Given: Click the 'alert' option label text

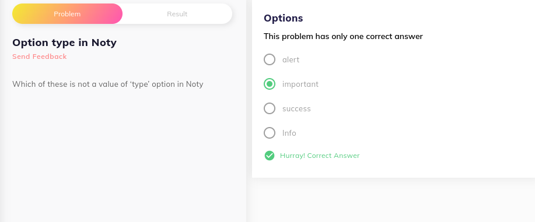Looking at the screenshot, I should (291, 59).
